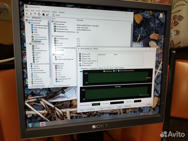Open the notification center tray icon

pyautogui.click(x=155, y=113)
